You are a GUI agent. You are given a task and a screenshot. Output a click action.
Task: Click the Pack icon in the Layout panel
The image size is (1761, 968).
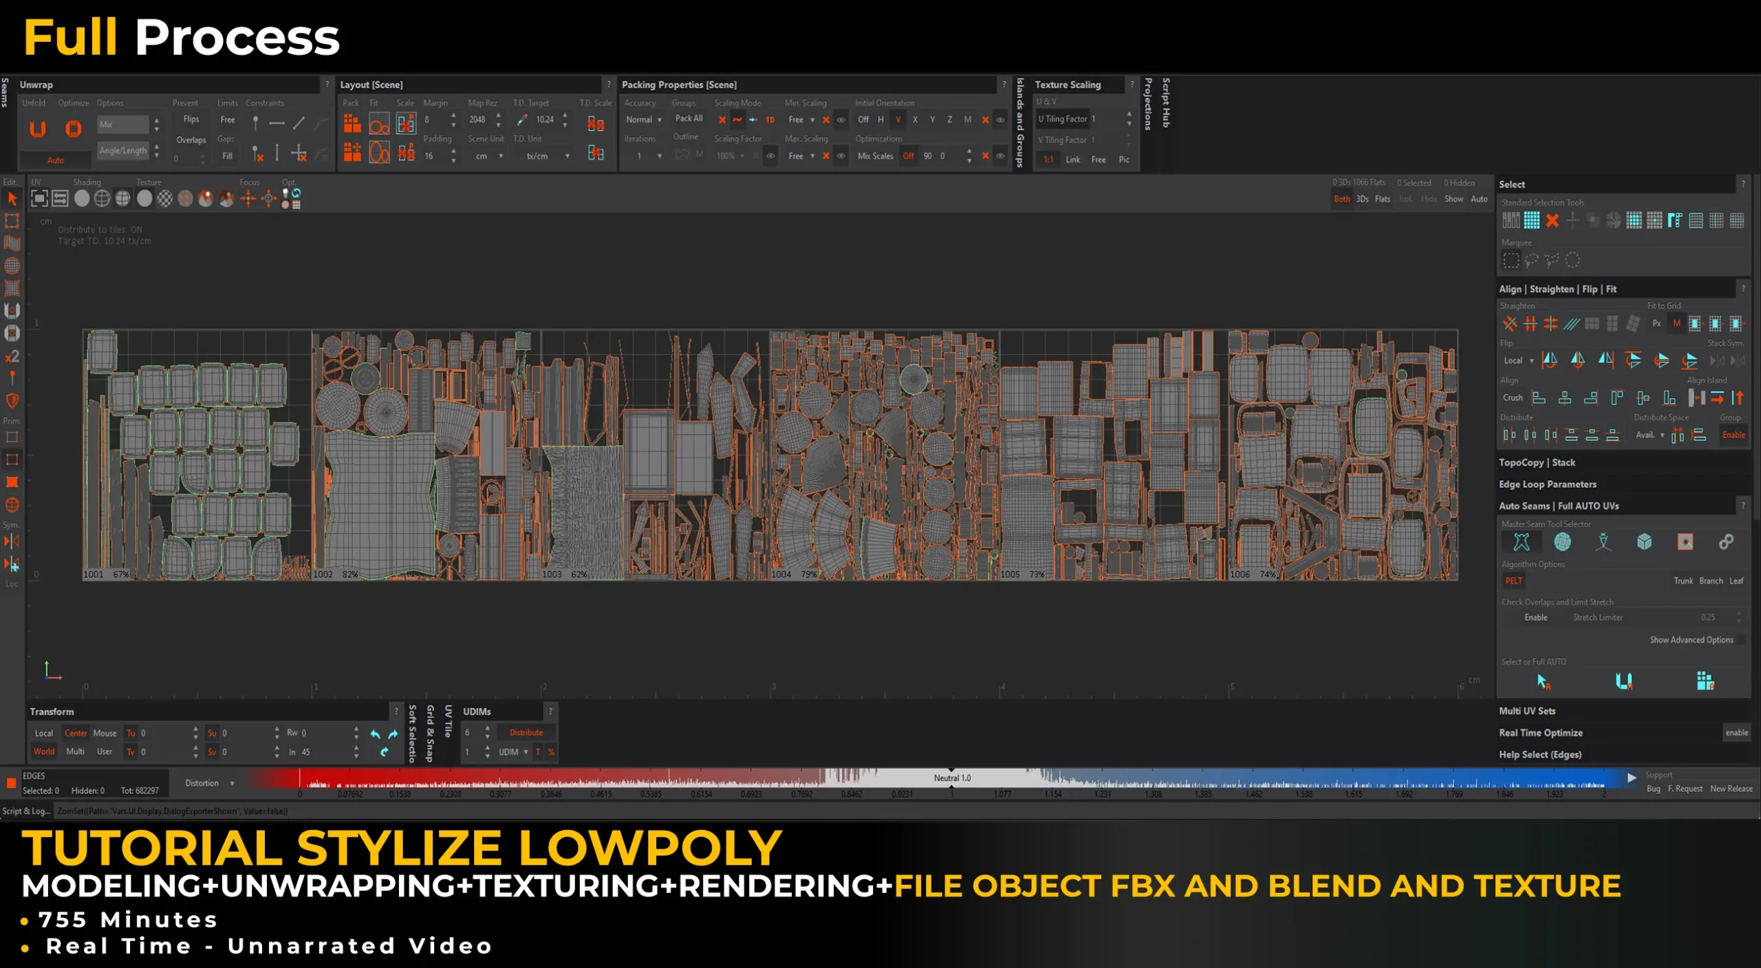click(353, 124)
